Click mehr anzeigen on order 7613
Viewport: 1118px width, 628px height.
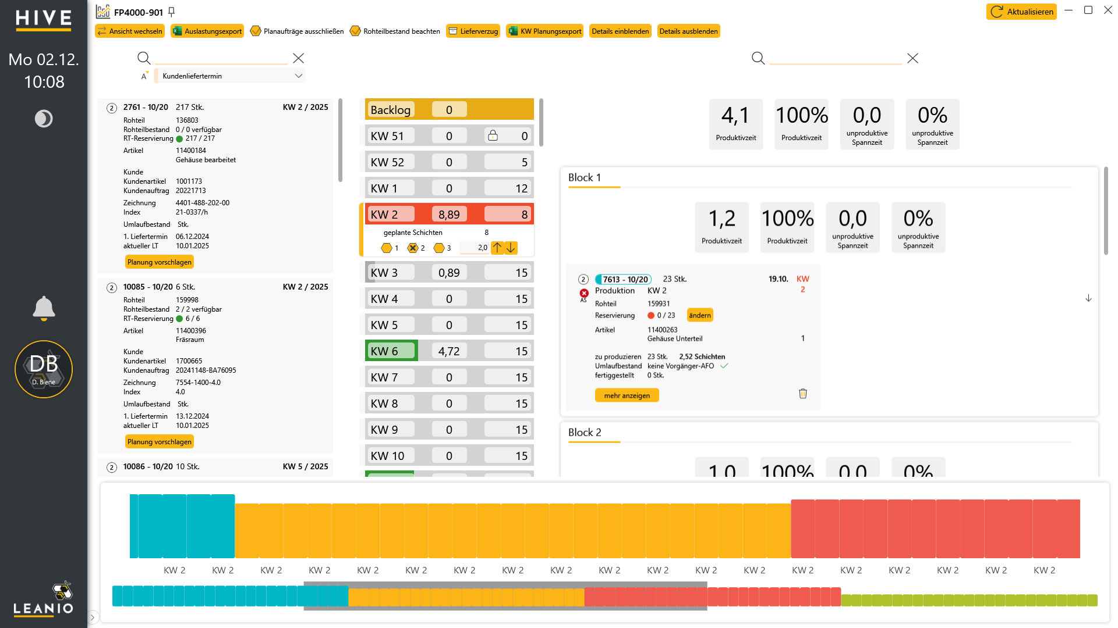coord(627,395)
